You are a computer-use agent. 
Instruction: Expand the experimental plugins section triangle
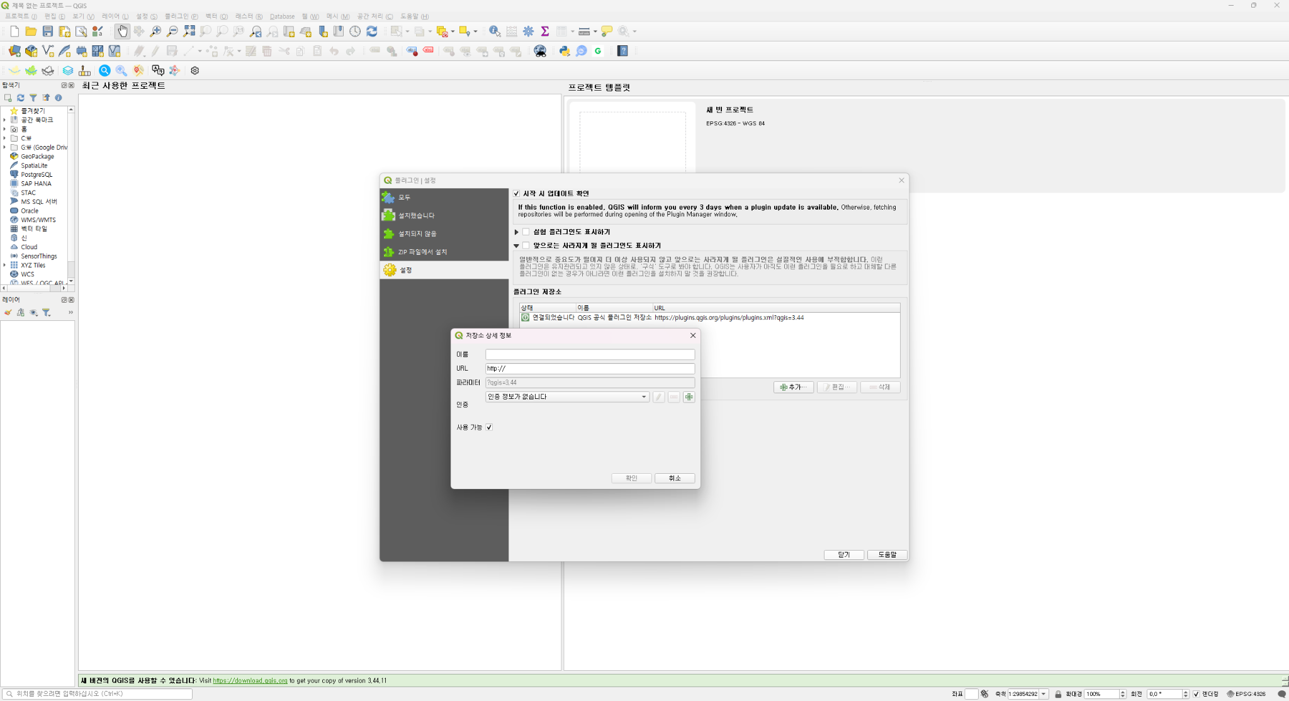517,232
